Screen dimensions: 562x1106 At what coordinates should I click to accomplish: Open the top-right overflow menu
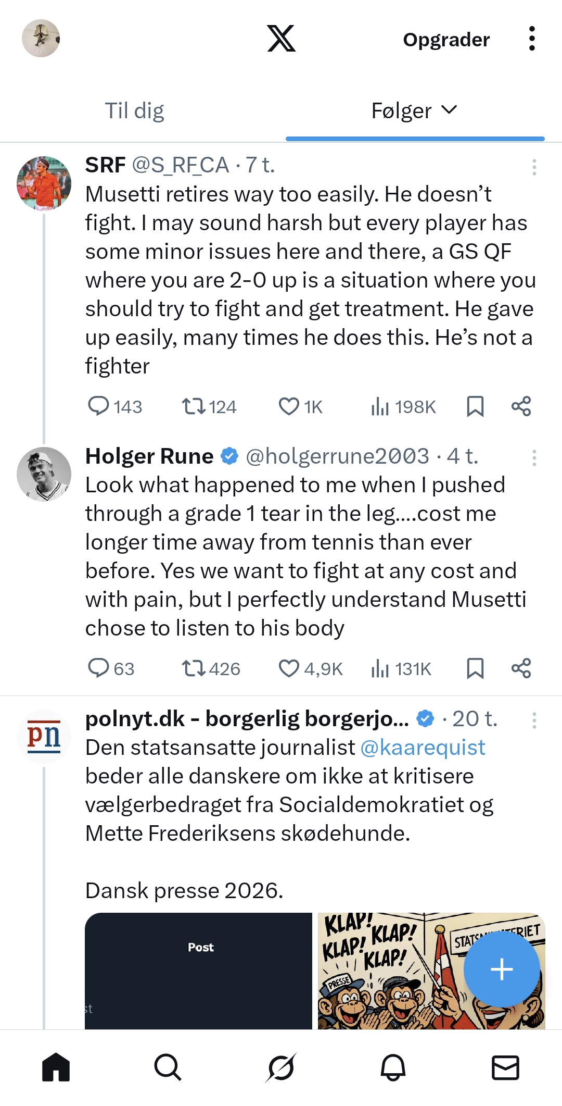[x=531, y=39]
